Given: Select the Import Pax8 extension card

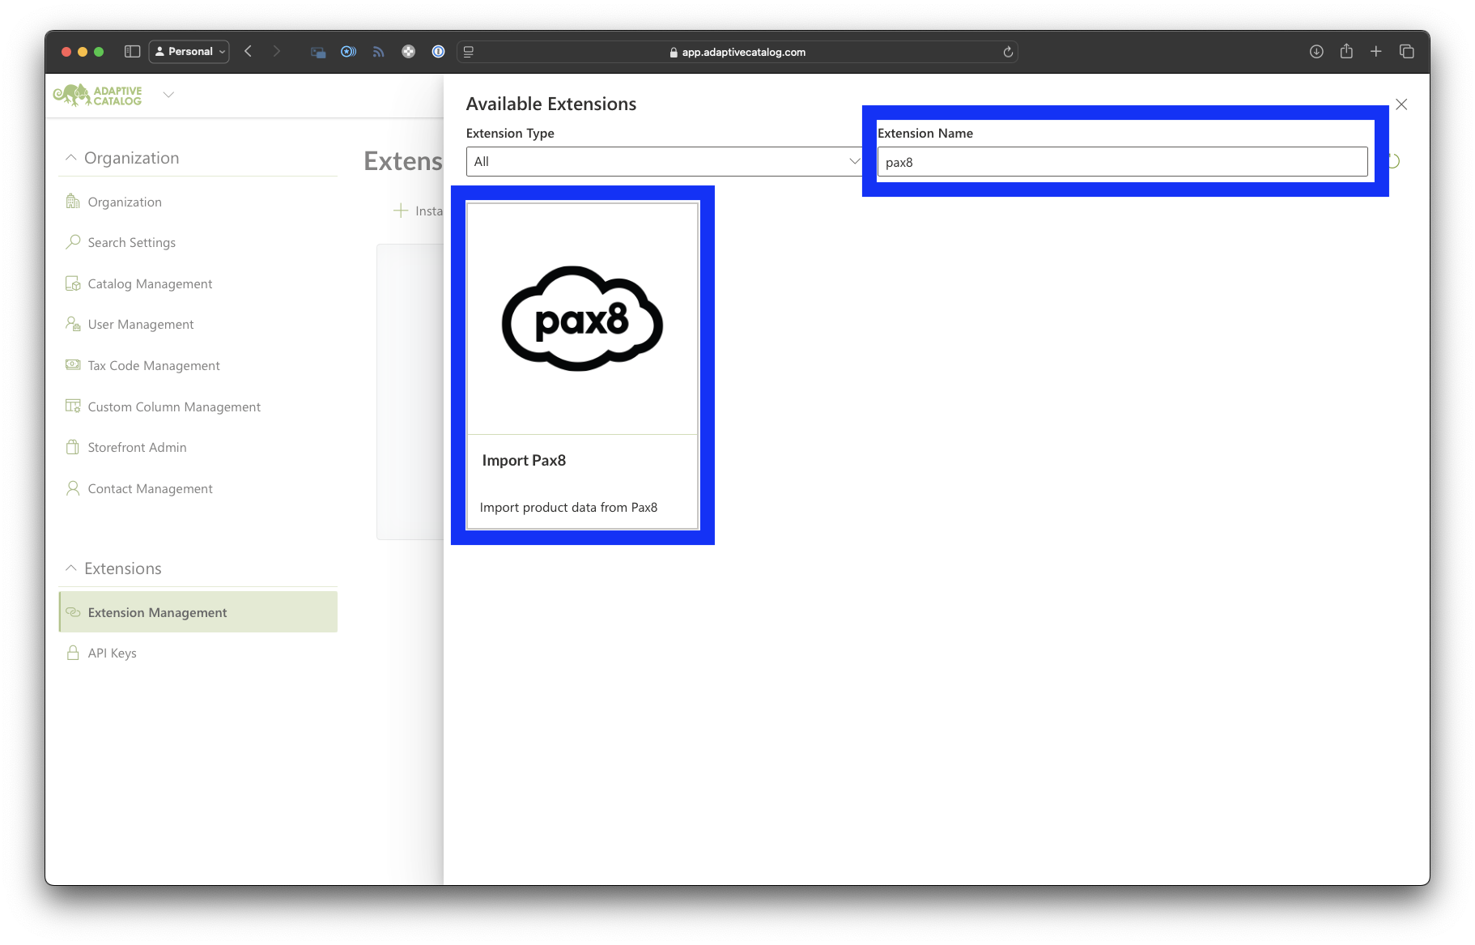Looking at the screenshot, I should click(x=583, y=366).
